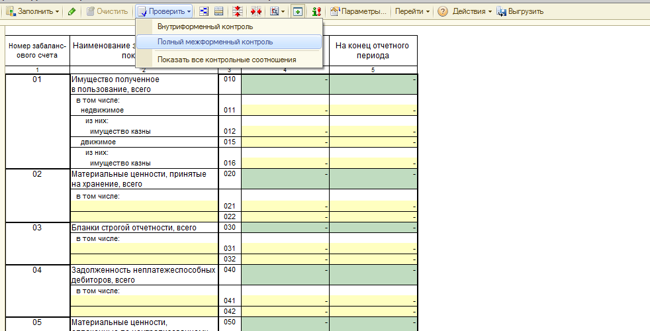Click the На конец отчетного периода header
The height and width of the screenshot is (331, 650).
373,50
